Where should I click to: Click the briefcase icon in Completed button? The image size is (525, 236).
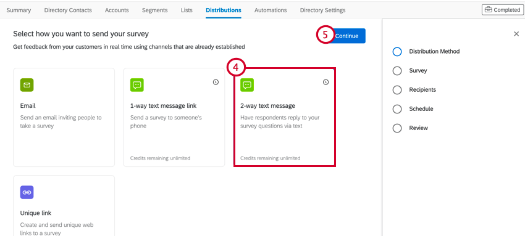click(x=489, y=10)
